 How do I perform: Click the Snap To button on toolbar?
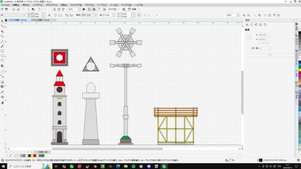pos(112,9)
